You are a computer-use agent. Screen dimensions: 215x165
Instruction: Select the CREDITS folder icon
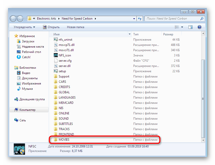(x=55, y=87)
